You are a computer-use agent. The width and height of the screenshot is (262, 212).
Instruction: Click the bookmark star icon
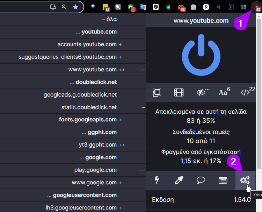(75, 7)
